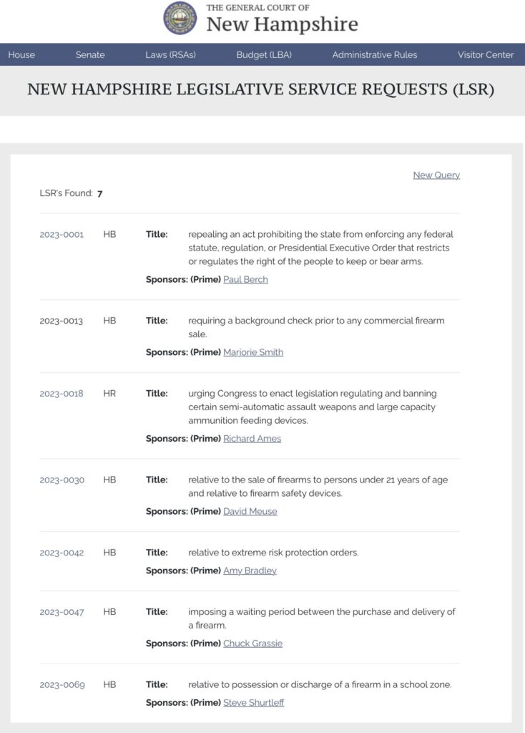Image resolution: width=525 pixels, height=733 pixels.
Task: Open LSR number 2023-0001
Action: pyautogui.click(x=62, y=234)
